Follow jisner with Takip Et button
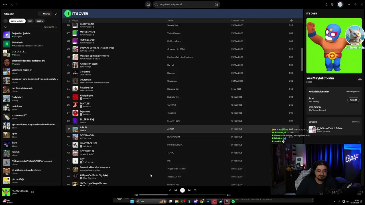The height and width of the screenshot is (205, 365). click(x=353, y=100)
